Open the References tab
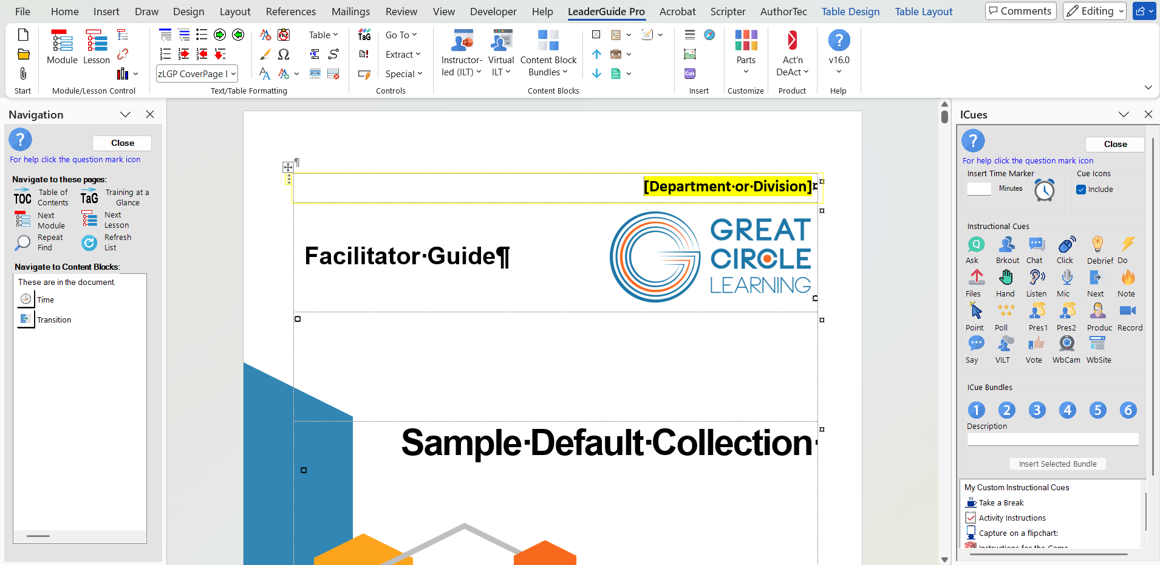The image size is (1160, 565). [291, 12]
